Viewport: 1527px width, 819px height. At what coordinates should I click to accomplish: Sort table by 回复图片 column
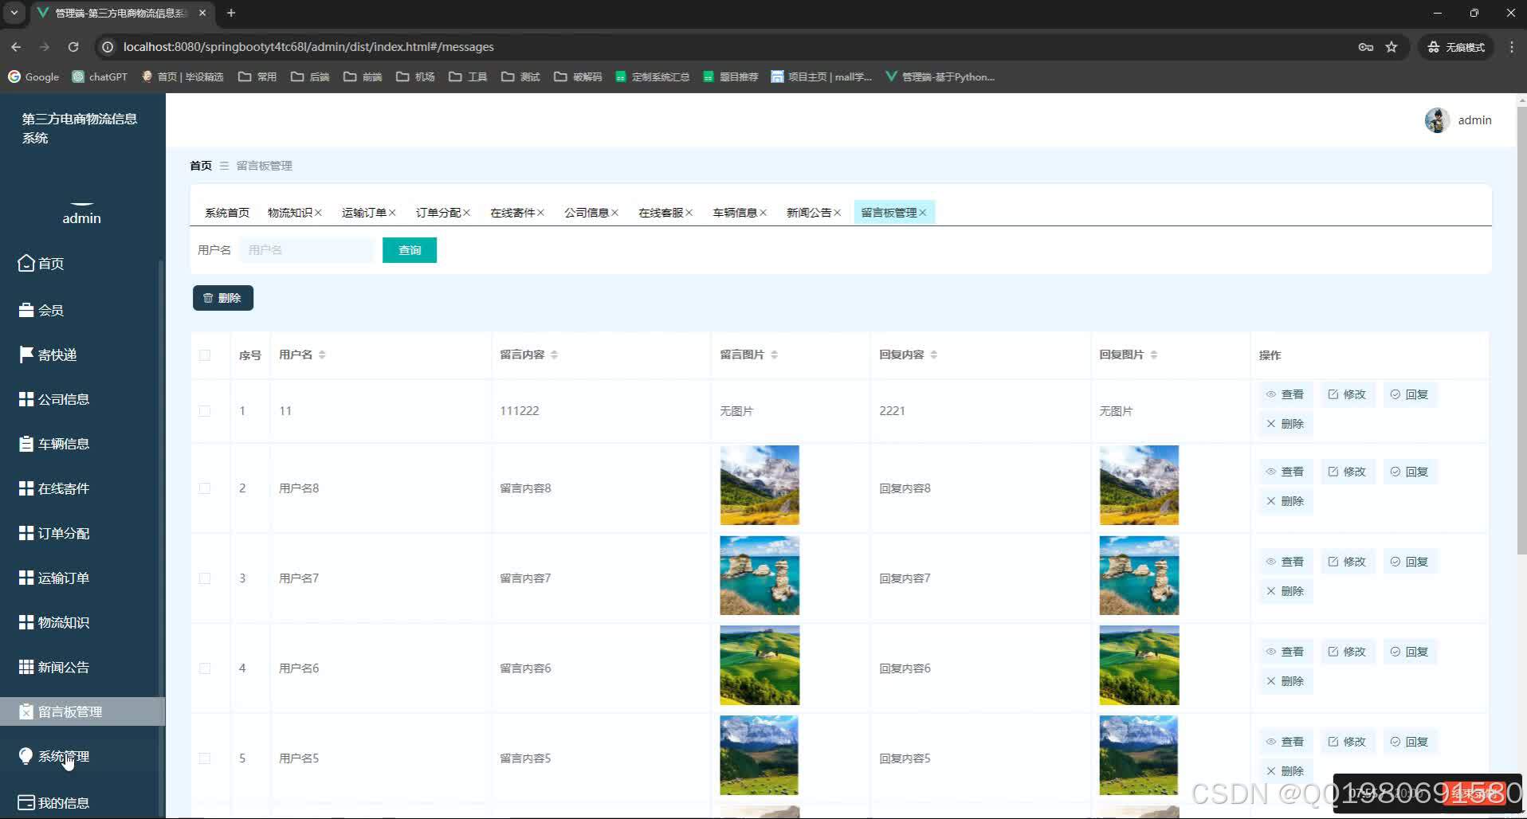1153,355
